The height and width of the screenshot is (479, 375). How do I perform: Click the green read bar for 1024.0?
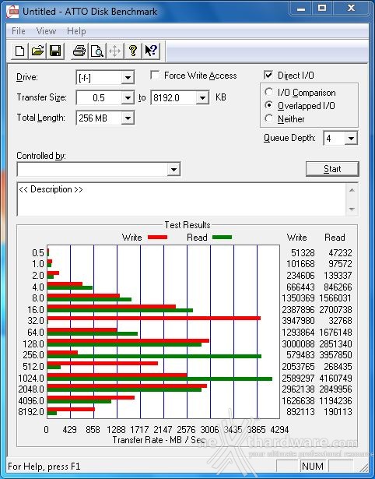pyautogui.click(x=159, y=379)
